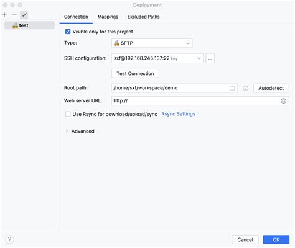Mark server as default with checkmark icon
The image size is (295, 248).
[x=24, y=15]
